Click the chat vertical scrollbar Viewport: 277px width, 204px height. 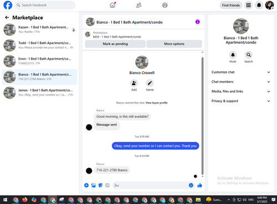(202, 116)
